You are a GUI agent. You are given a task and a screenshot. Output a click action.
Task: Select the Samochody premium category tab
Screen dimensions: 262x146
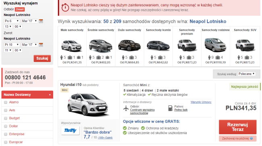pos(187,46)
